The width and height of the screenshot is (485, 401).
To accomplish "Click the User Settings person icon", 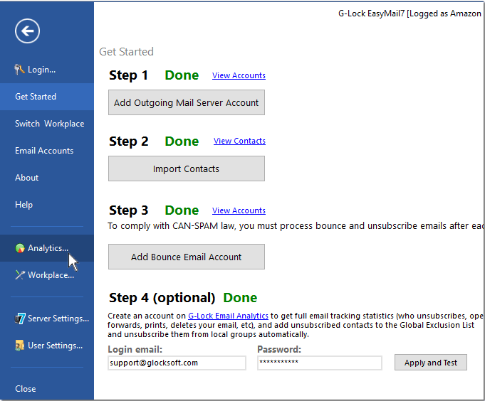I will click(19, 345).
